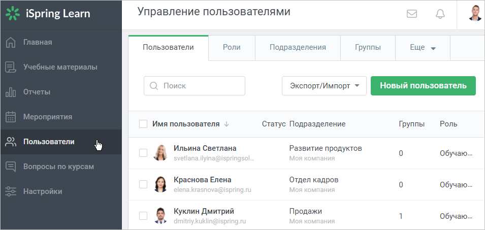Click Куклин Дмитрий's avatar
The height and width of the screenshot is (230, 485).
point(160,215)
